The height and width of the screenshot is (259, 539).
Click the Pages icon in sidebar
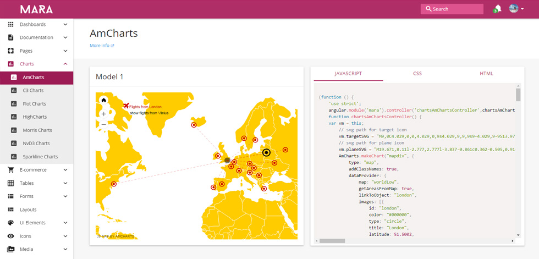click(10, 51)
